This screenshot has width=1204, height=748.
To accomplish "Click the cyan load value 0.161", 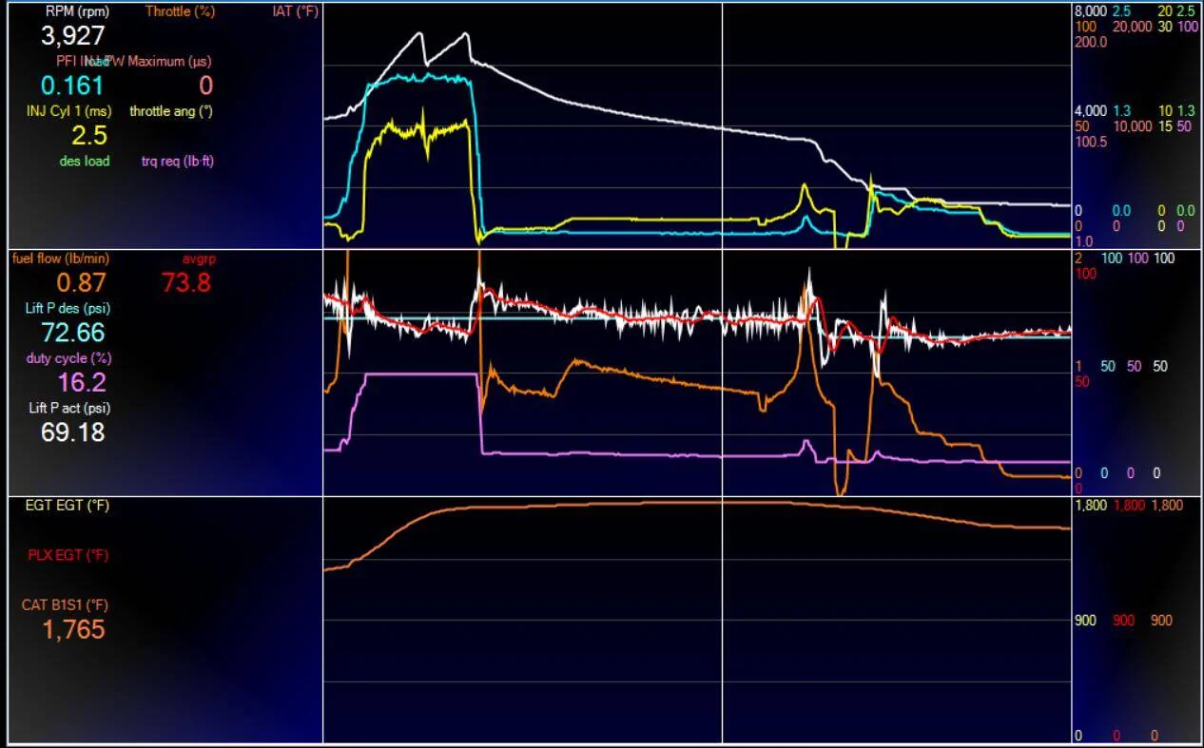I will coord(72,86).
